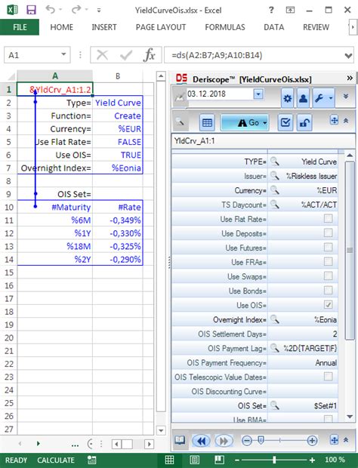Click the Excel zoom slider handle
Viewport: 358px width, 468px height.
274,460
